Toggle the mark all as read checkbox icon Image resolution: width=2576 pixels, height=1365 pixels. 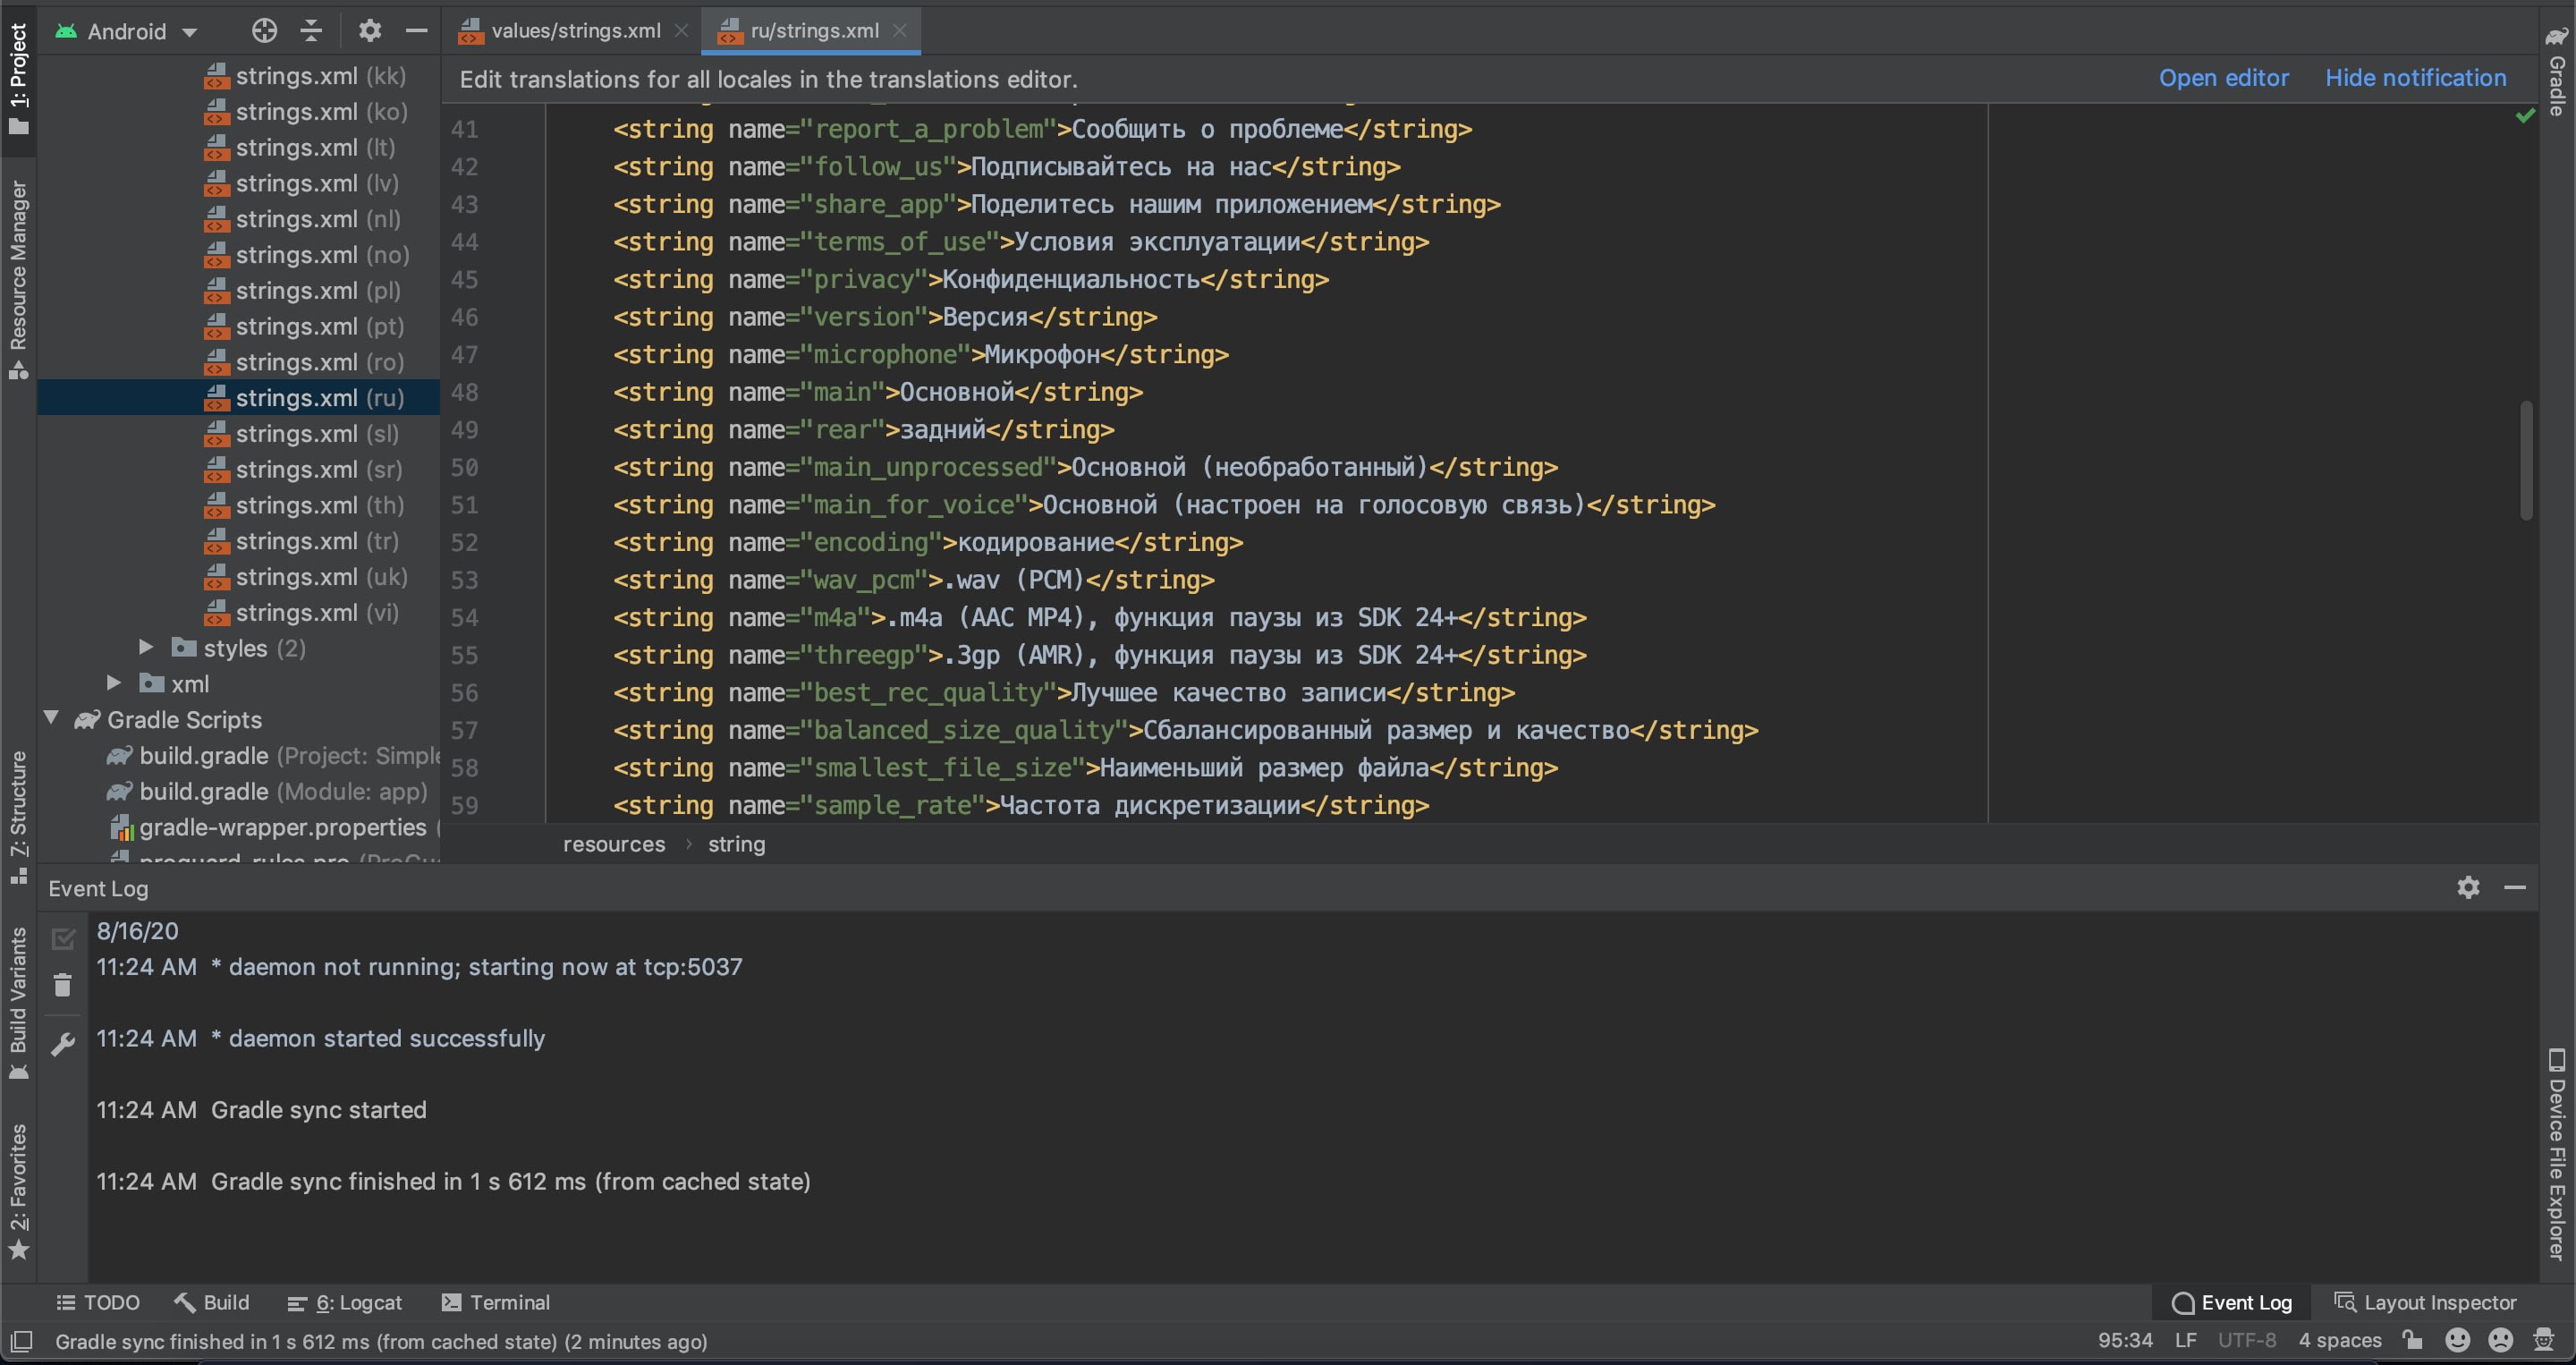[x=63, y=938]
